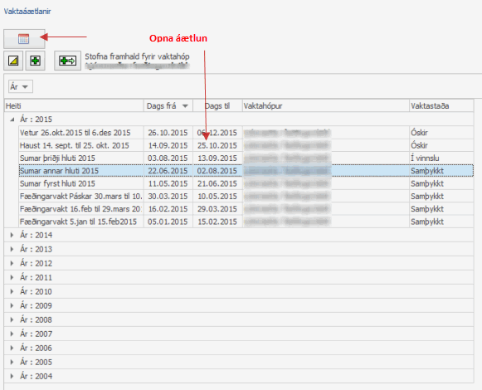
Task: Click the Vaktaáætlanir title link
Action: pyautogui.click(x=27, y=12)
